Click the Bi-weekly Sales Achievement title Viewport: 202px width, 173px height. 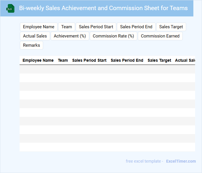(x=103, y=8)
